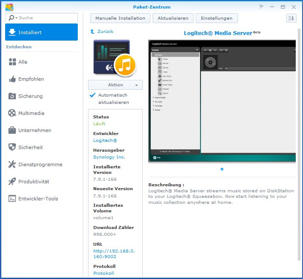The image size is (303, 279).
Task: Click the Zurück back arrow icon
Action: pyautogui.click(x=92, y=31)
